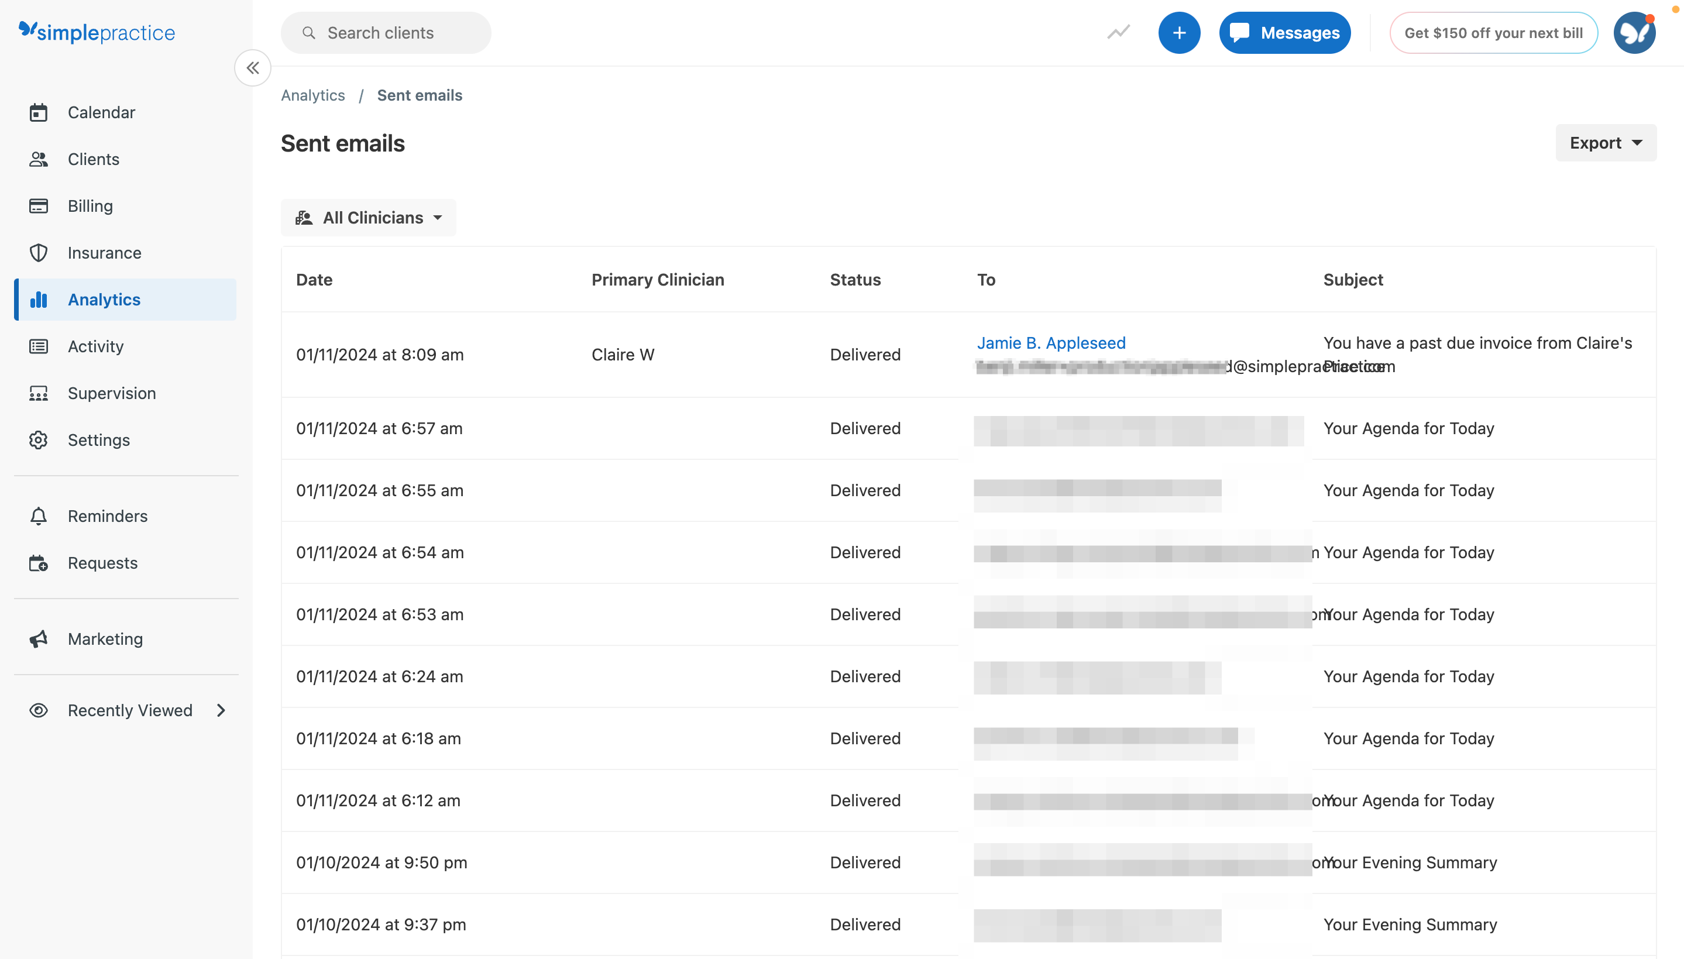The width and height of the screenshot is (1684, 959).
Task: Click the To column header
Action: pyautogui.click(x=986, y=280)
